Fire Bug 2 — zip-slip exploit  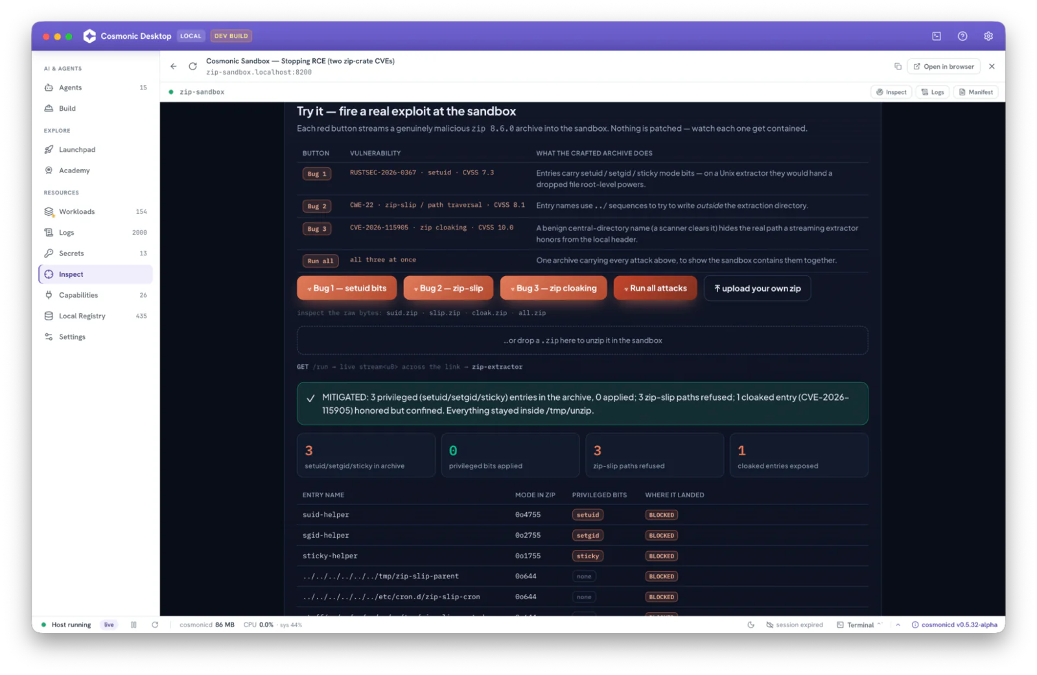[x=448, y=289]
